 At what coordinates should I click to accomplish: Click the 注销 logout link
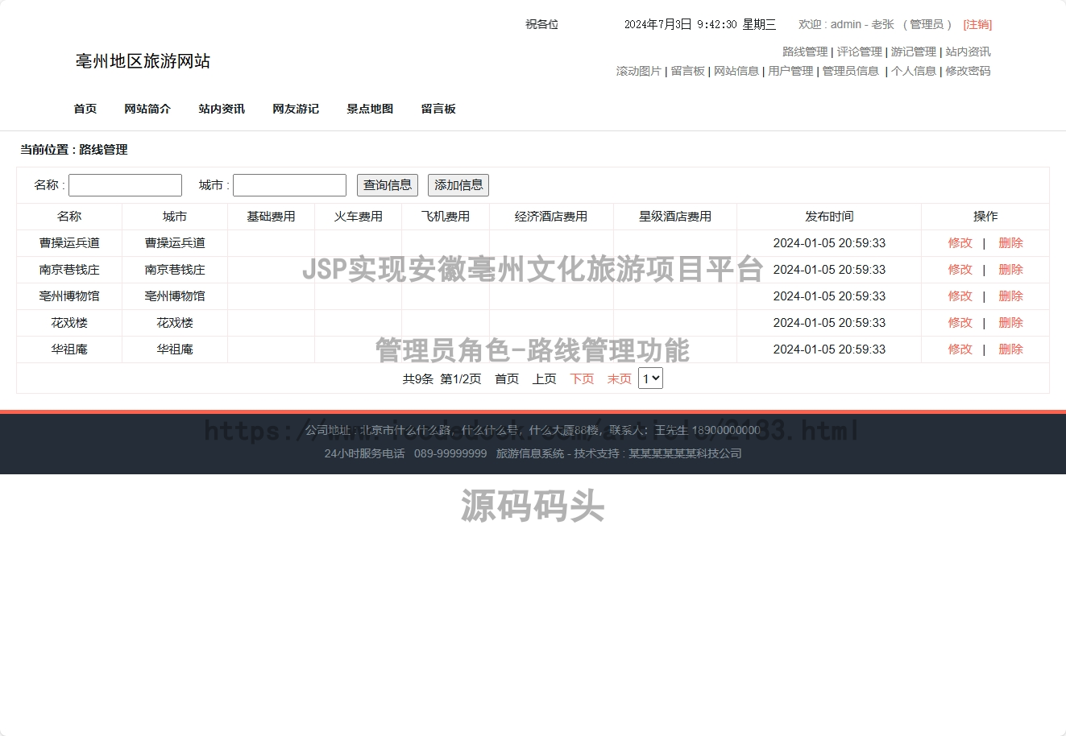pos(977,24)
